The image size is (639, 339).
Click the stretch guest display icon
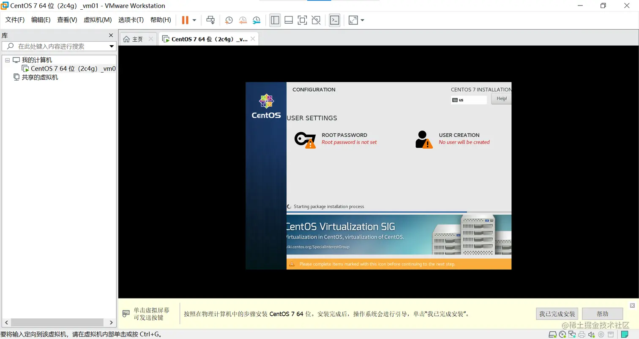click(353, 20)
